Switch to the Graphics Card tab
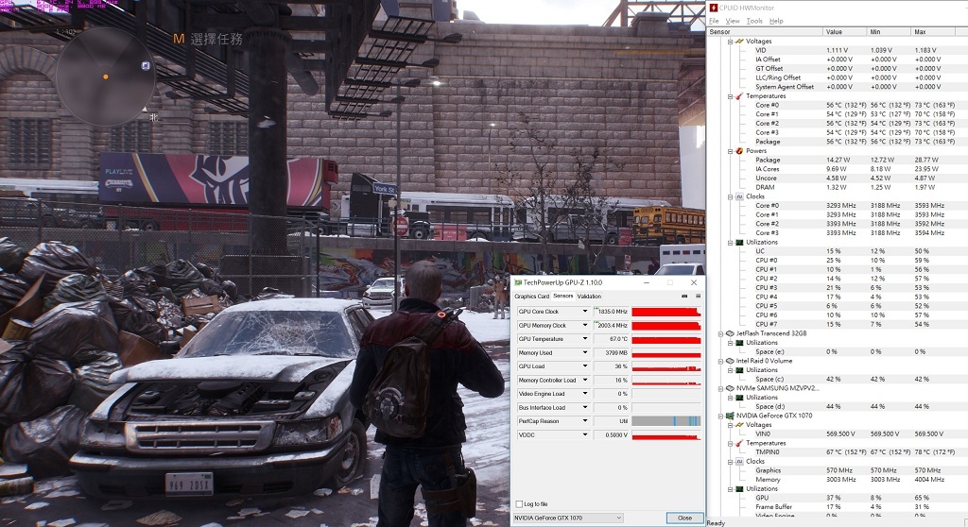This screenshot has height=527, width=968. (531, 297)
